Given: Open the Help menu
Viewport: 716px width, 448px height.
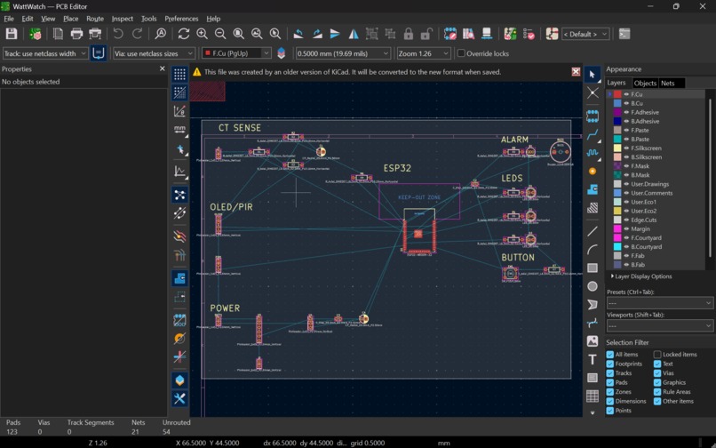Looking at the screenshot, I should click(213, 19).
